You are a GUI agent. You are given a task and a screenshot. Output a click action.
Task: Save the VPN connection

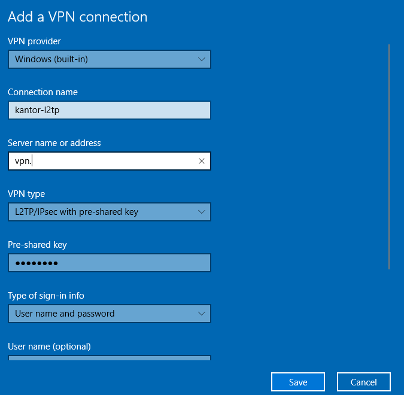298,382
